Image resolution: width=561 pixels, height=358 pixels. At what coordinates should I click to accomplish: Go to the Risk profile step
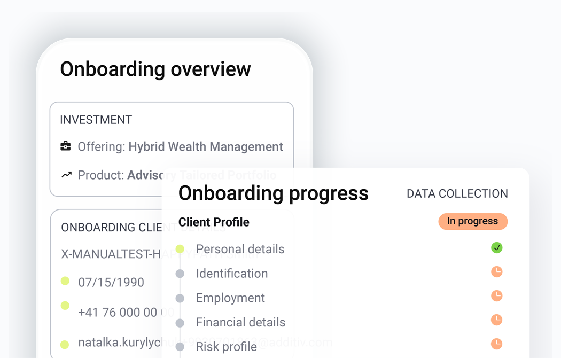(x=226, y=347)
